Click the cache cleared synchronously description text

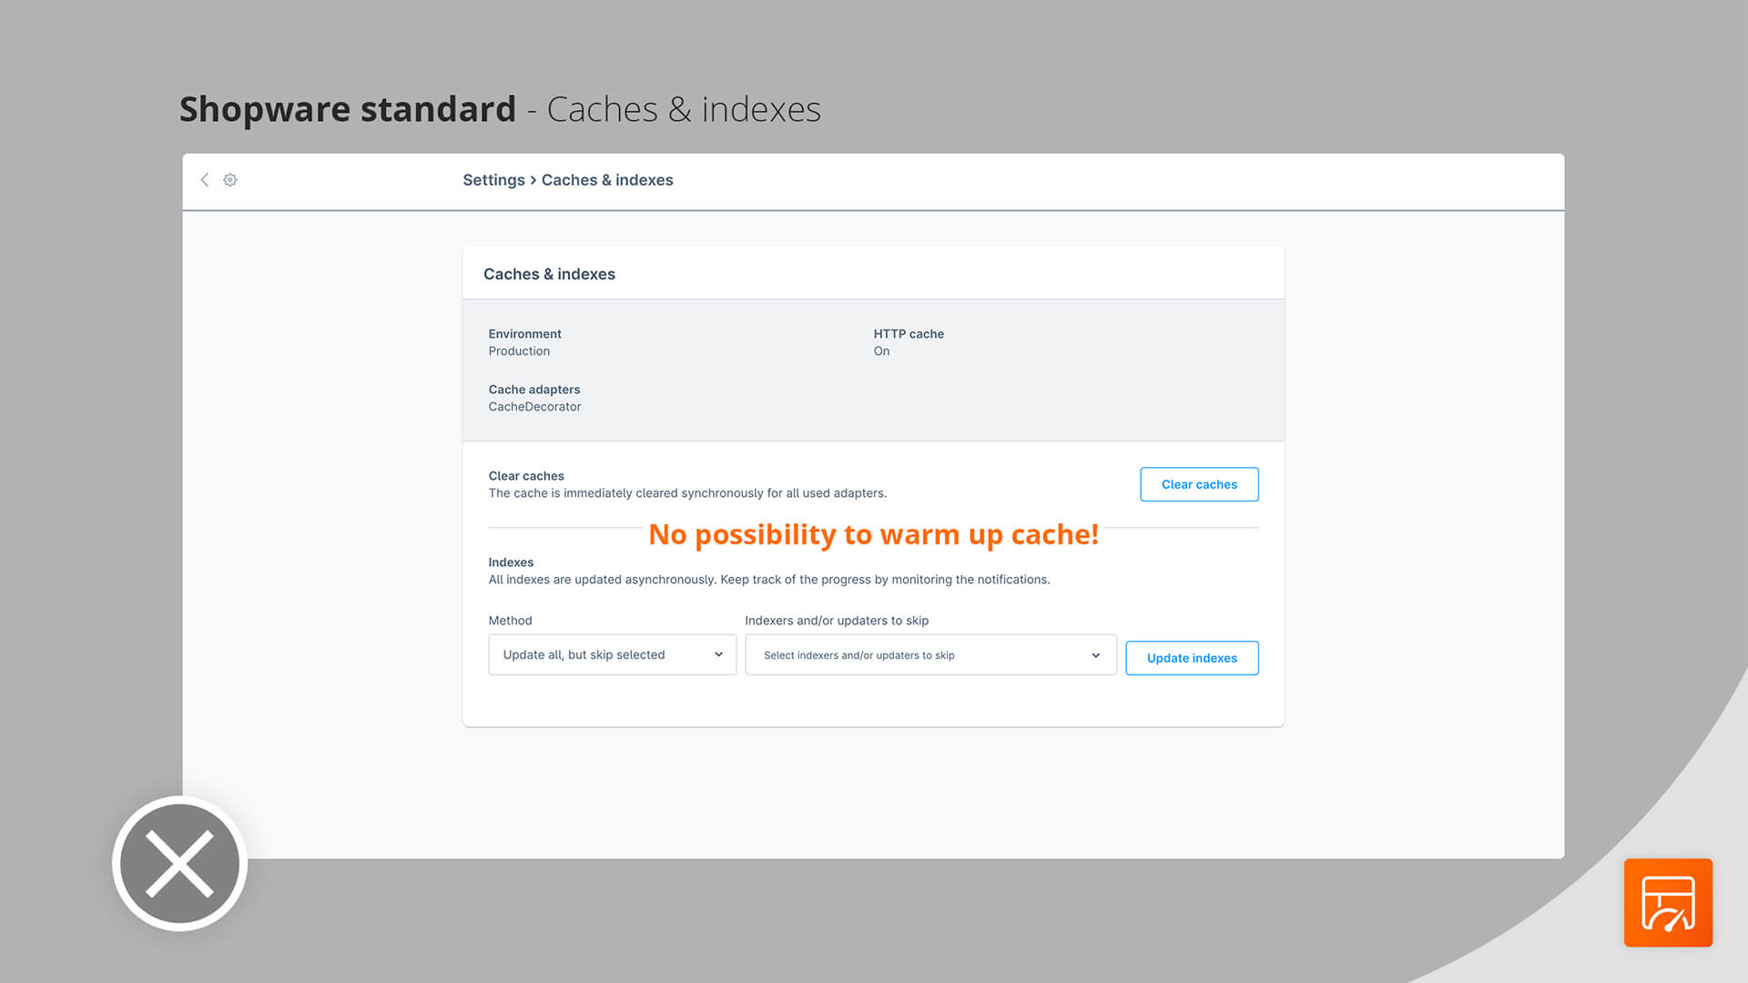click(687, 493)
